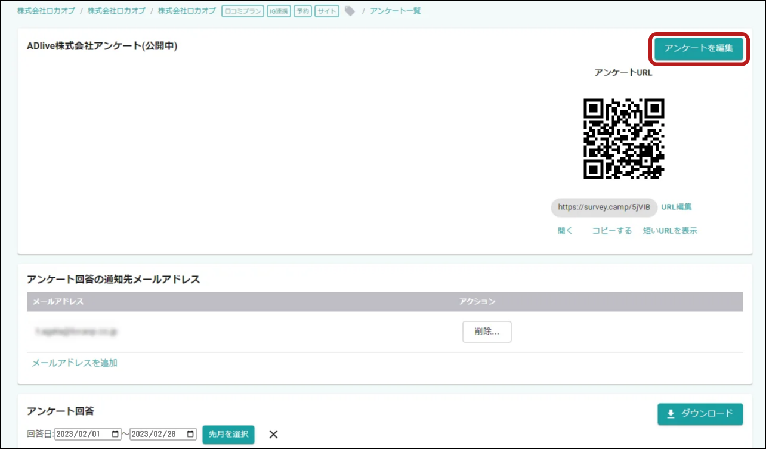Click the 開く link under the survey URL
The height and width of the screenshot is (449, 766).
click(565, 231)
